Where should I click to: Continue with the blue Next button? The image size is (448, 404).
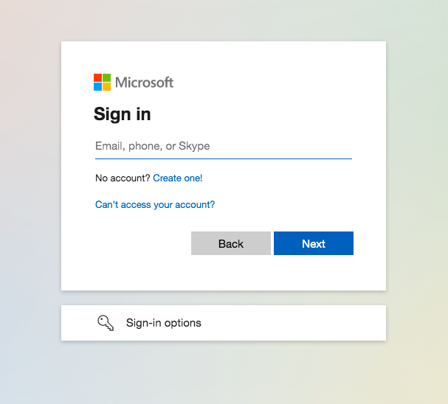click(314, 243)
